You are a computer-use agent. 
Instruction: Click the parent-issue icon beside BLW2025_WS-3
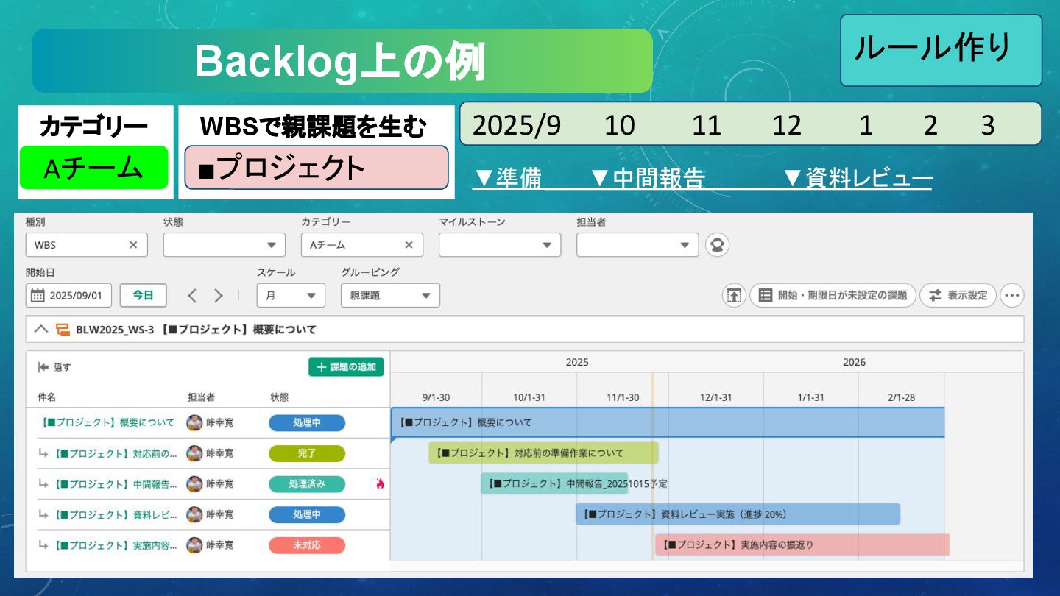click(x=63, y=330)
